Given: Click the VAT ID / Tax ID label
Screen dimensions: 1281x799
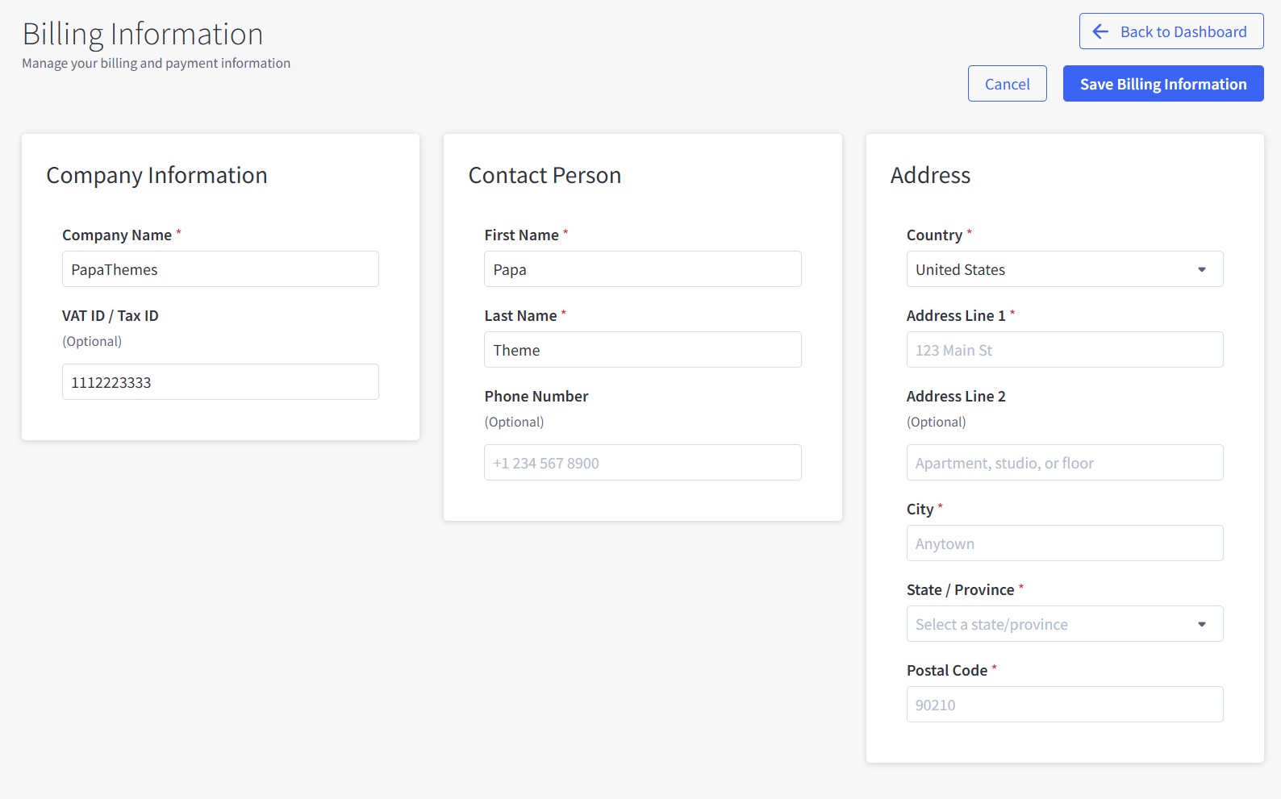Looking at the screenshot, I should pos(111,316).
